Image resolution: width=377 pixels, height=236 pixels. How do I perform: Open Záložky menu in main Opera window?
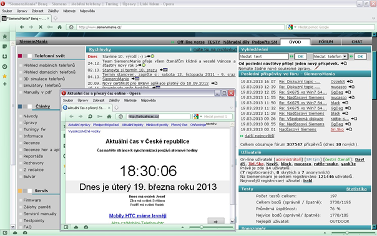click(x=53, y=11)
